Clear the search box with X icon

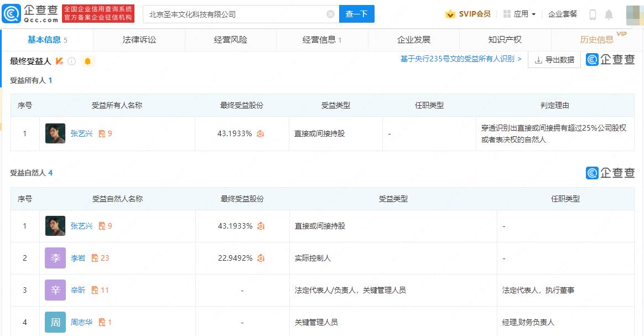[330, 14]
